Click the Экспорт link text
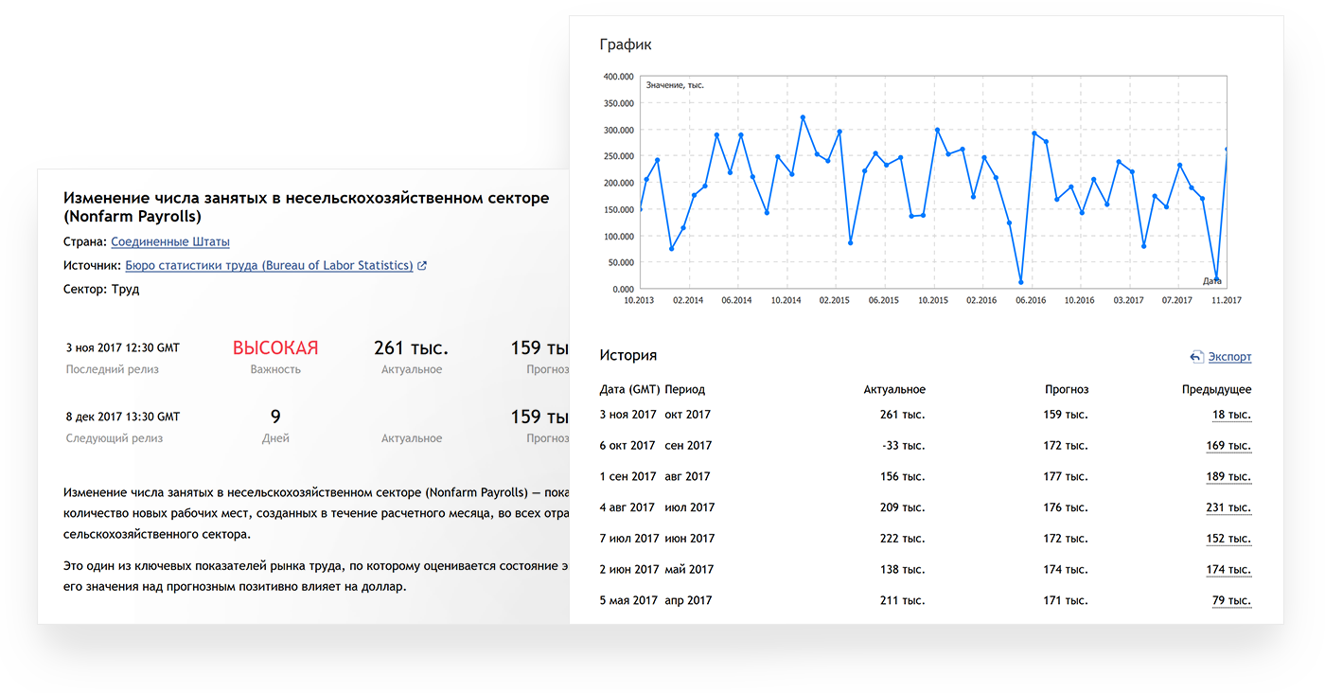Image resolution: width=1325 pixels, height=693 pixels. (x=1229, y=357)
